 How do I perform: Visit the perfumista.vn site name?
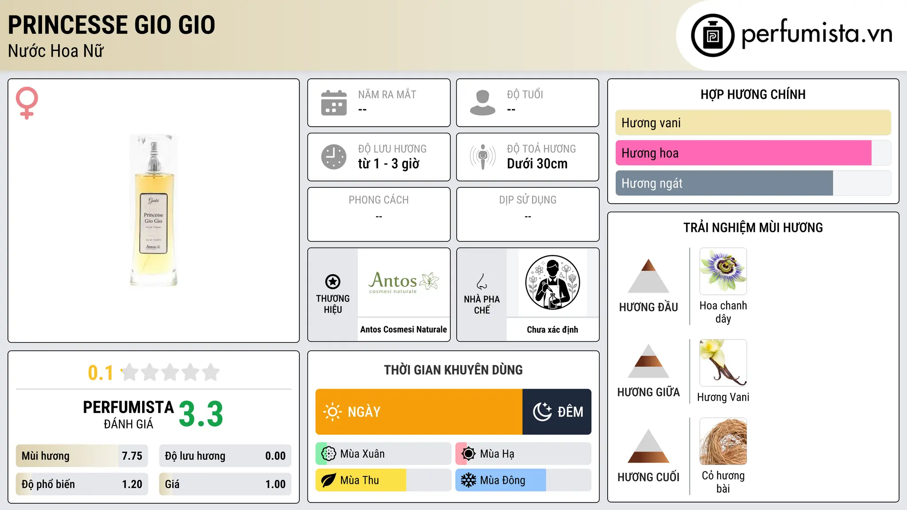click(817, 35)
